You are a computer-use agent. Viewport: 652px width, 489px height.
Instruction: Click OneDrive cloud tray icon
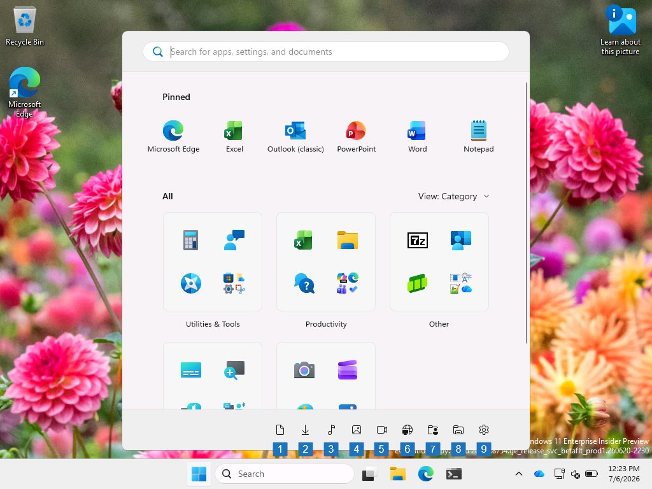(x=539, y=474)
